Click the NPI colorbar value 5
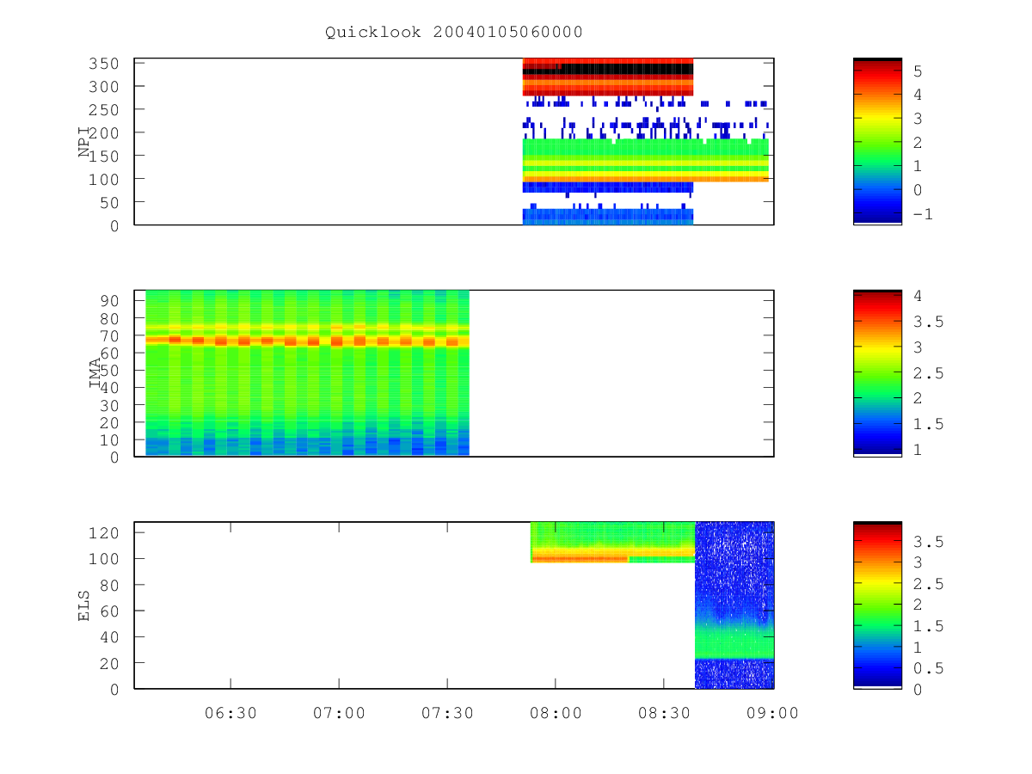This screenshot has width=1032, height=774. coord(918,71)
